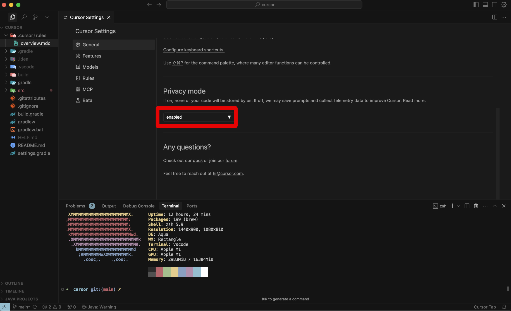This screenshot has width=511, height=311.
Task: Open editor more actions ellipsis
Action: [x=504, y=17]
